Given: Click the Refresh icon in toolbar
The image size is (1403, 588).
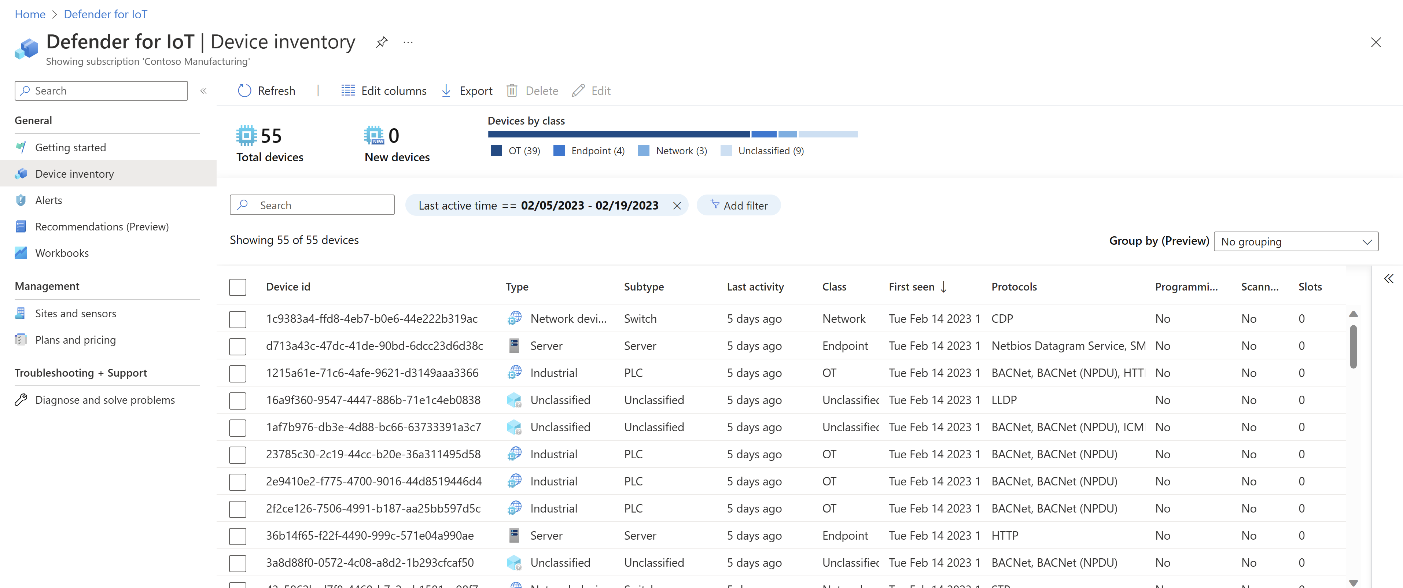Looking at the screenshot, I should pos(244,90).
